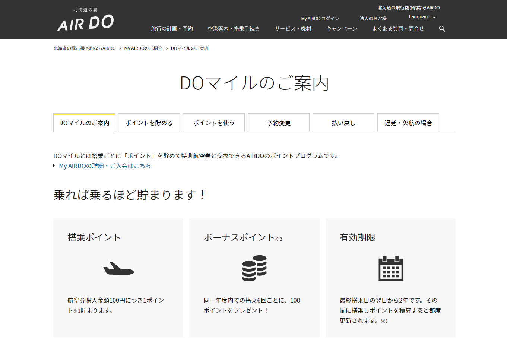Click the DOマイルのご案内 breadcrumb text
The height and width of the screenshot is (338, 507).
click(190, 48)
